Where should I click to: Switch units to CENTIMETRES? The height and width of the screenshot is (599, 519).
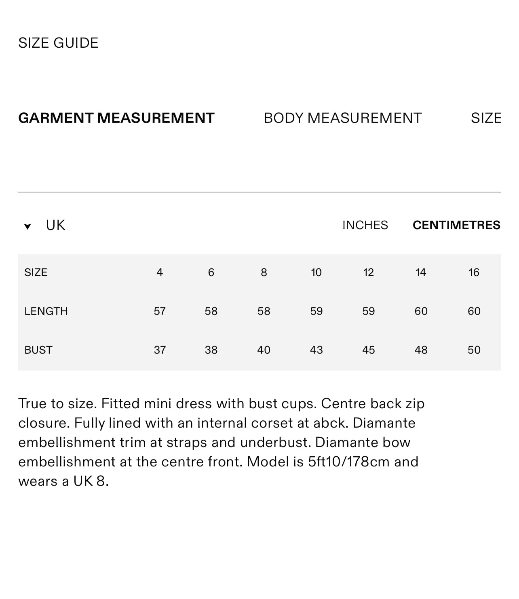tap(456, 225)
